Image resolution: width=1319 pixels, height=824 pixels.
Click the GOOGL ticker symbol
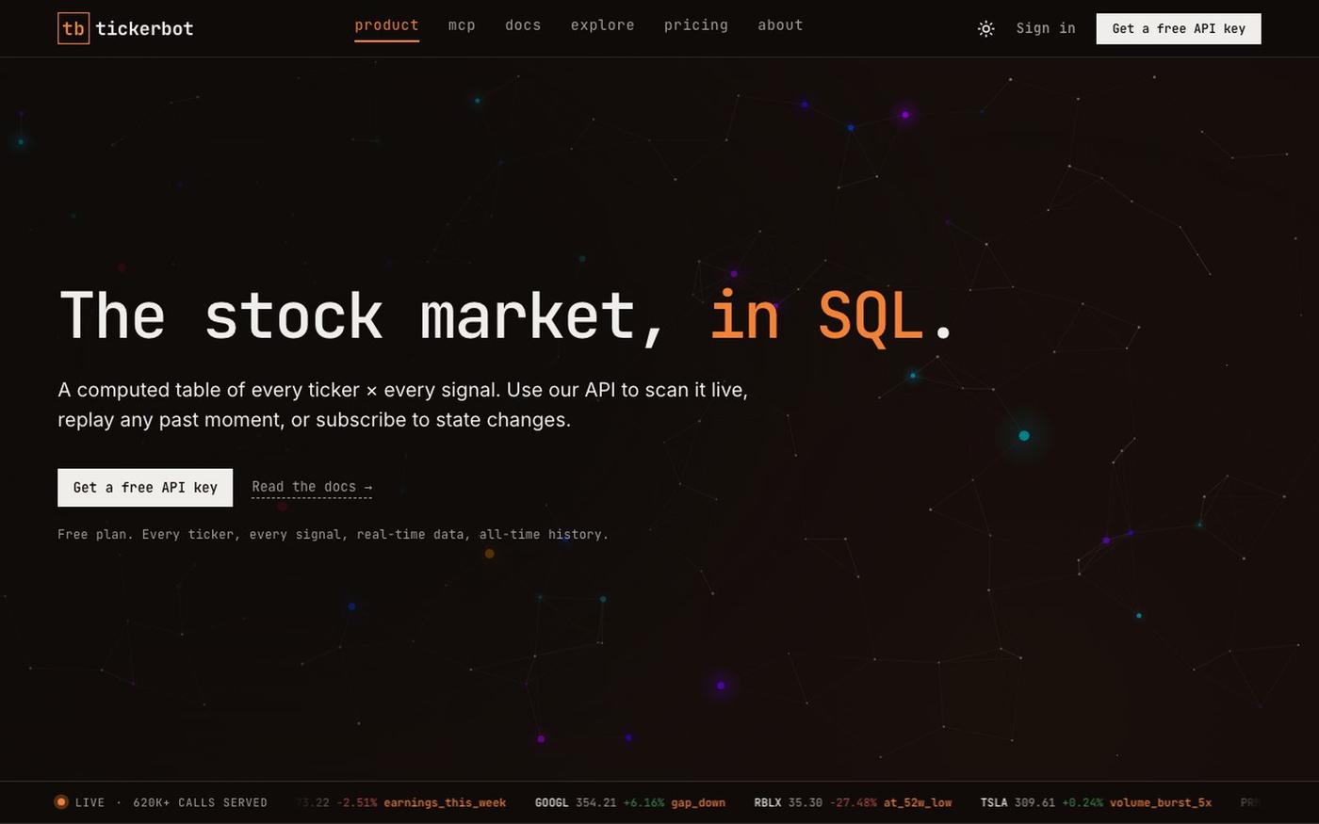tap(551, 802)
